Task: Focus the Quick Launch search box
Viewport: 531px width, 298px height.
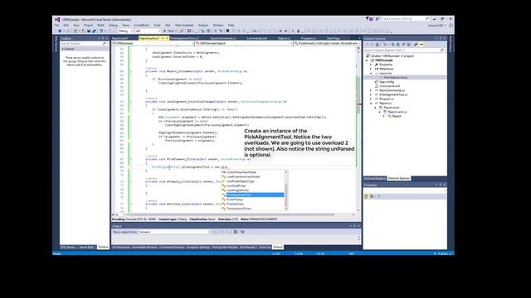Action: click(x=406, y=18)
